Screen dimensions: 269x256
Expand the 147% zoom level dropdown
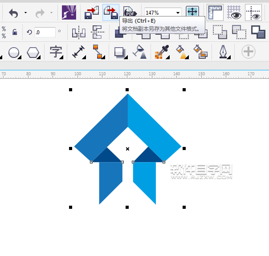coord(178,13)
